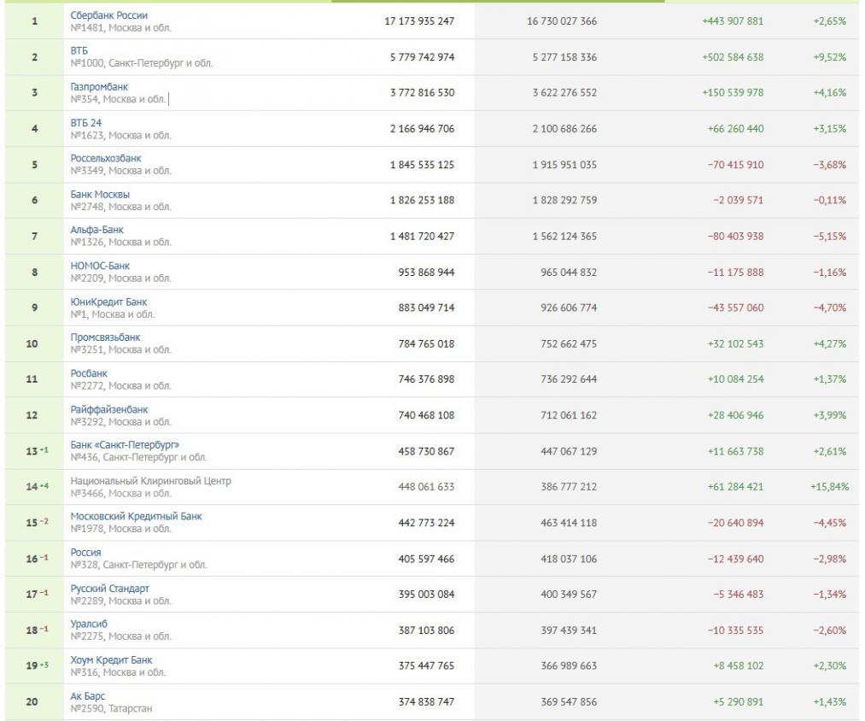Open the Московский Кредитный Банк link

point(136,517)
